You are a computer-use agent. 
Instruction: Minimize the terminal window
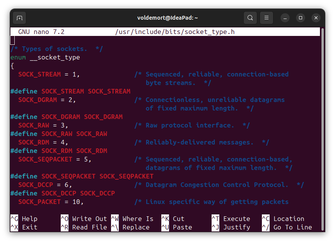point(285,18)
